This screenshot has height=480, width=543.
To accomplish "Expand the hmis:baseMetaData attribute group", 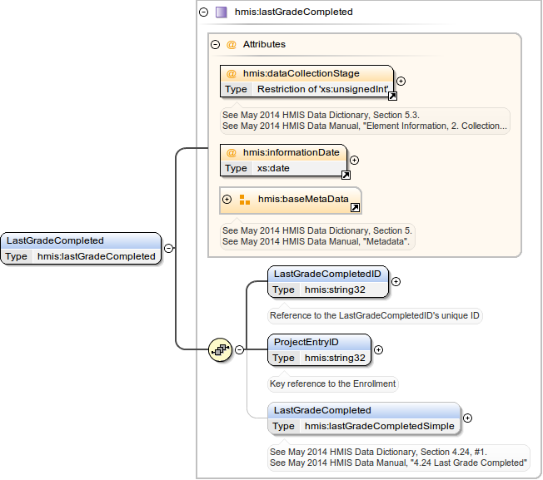I will (227, 200).
